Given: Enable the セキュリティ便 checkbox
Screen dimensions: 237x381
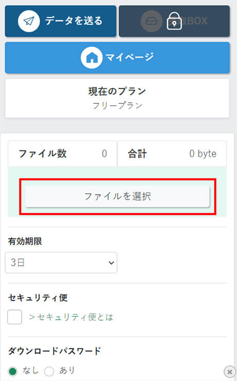Looking at the screenshot, I should point(14,317).
